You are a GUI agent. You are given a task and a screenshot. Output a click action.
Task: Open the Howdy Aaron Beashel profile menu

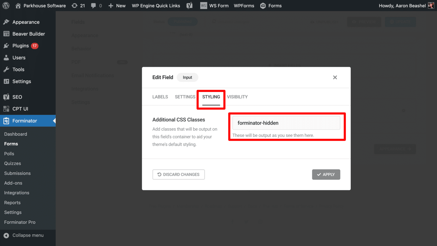pos(402,5)
